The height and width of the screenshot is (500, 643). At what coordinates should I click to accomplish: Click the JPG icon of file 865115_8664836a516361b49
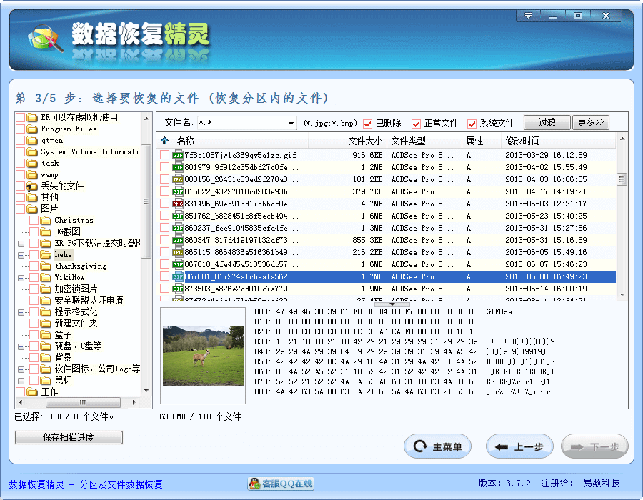pos(178,252)
